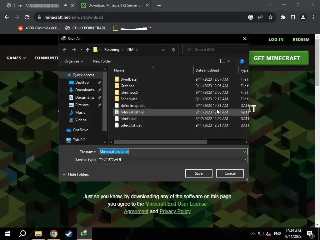Click REDEEM on Minecraft page

coord(301,40)
